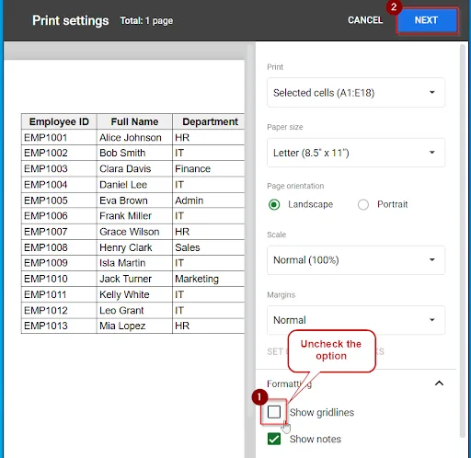Click cell EMP1005
471x458 pixels.
tap(59, 200)
